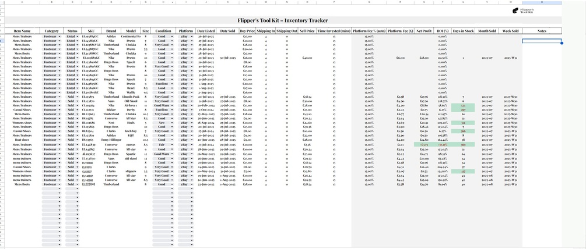Click the EL223848 SKU cell
This screenshot has width=586, height=249.
pyautogui.click(x=91, y=184)
